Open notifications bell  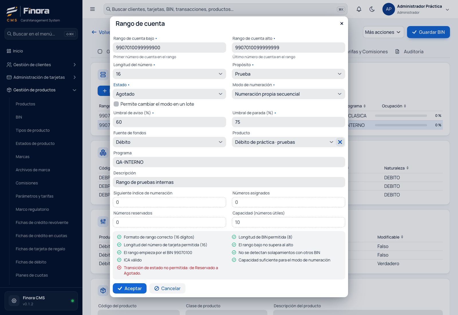click(x=359, y=9)
